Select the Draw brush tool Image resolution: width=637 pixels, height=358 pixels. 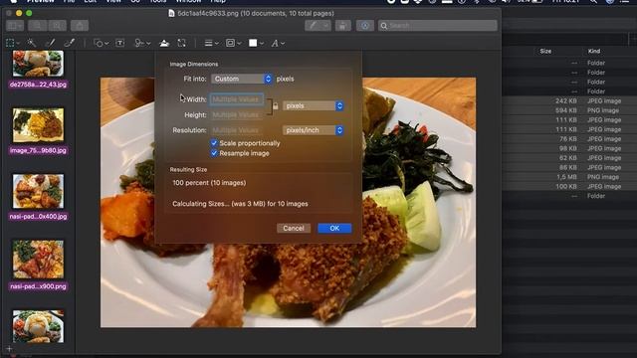[x=70, y=43]
